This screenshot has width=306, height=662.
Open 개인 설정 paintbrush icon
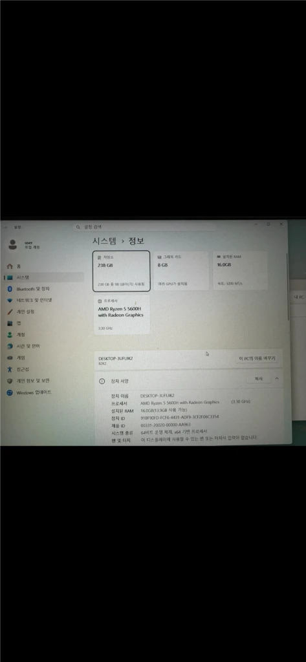[9, 312]
